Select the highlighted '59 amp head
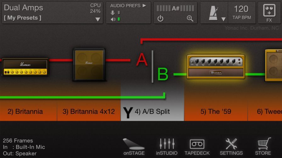Viewport: 282px width, 158px height. click(216, 66)
